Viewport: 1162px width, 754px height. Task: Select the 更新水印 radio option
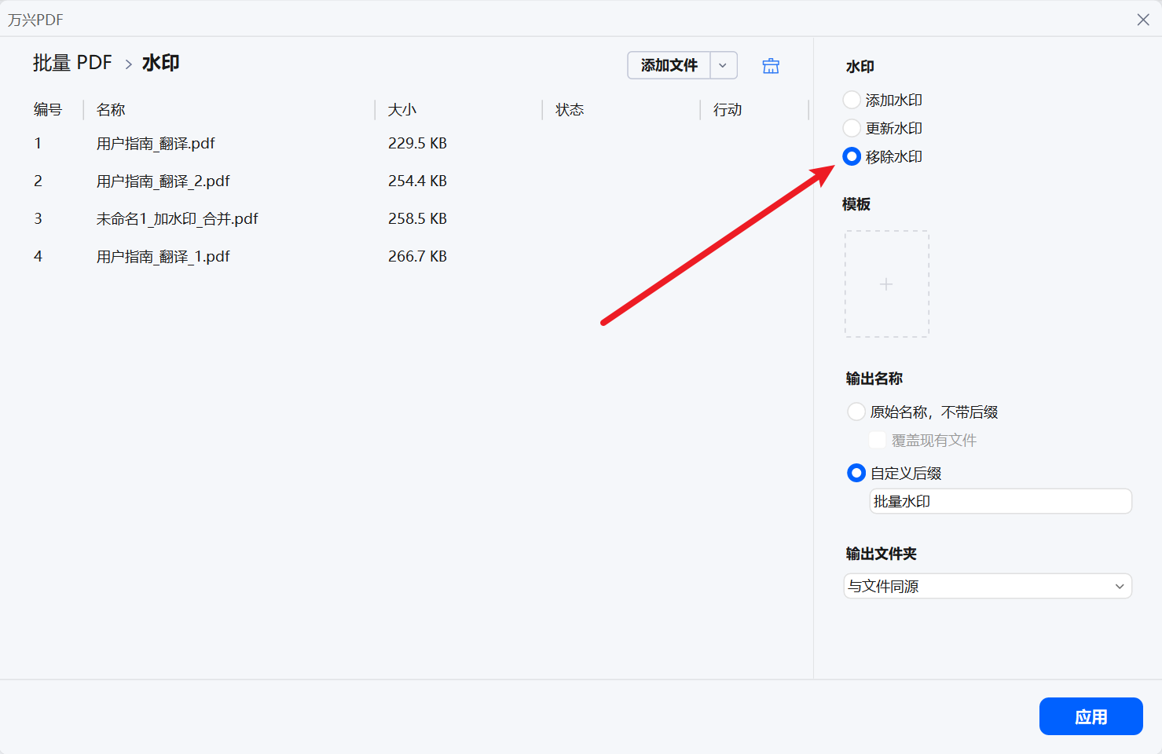pos(852,128)
